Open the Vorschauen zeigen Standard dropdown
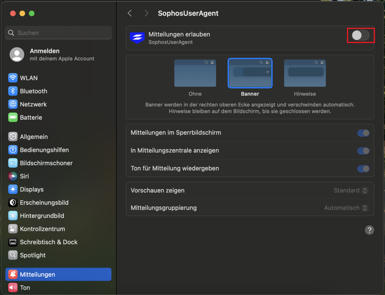Image resolution: width=385 pixels, height=295 pixels. pos(351,190)
